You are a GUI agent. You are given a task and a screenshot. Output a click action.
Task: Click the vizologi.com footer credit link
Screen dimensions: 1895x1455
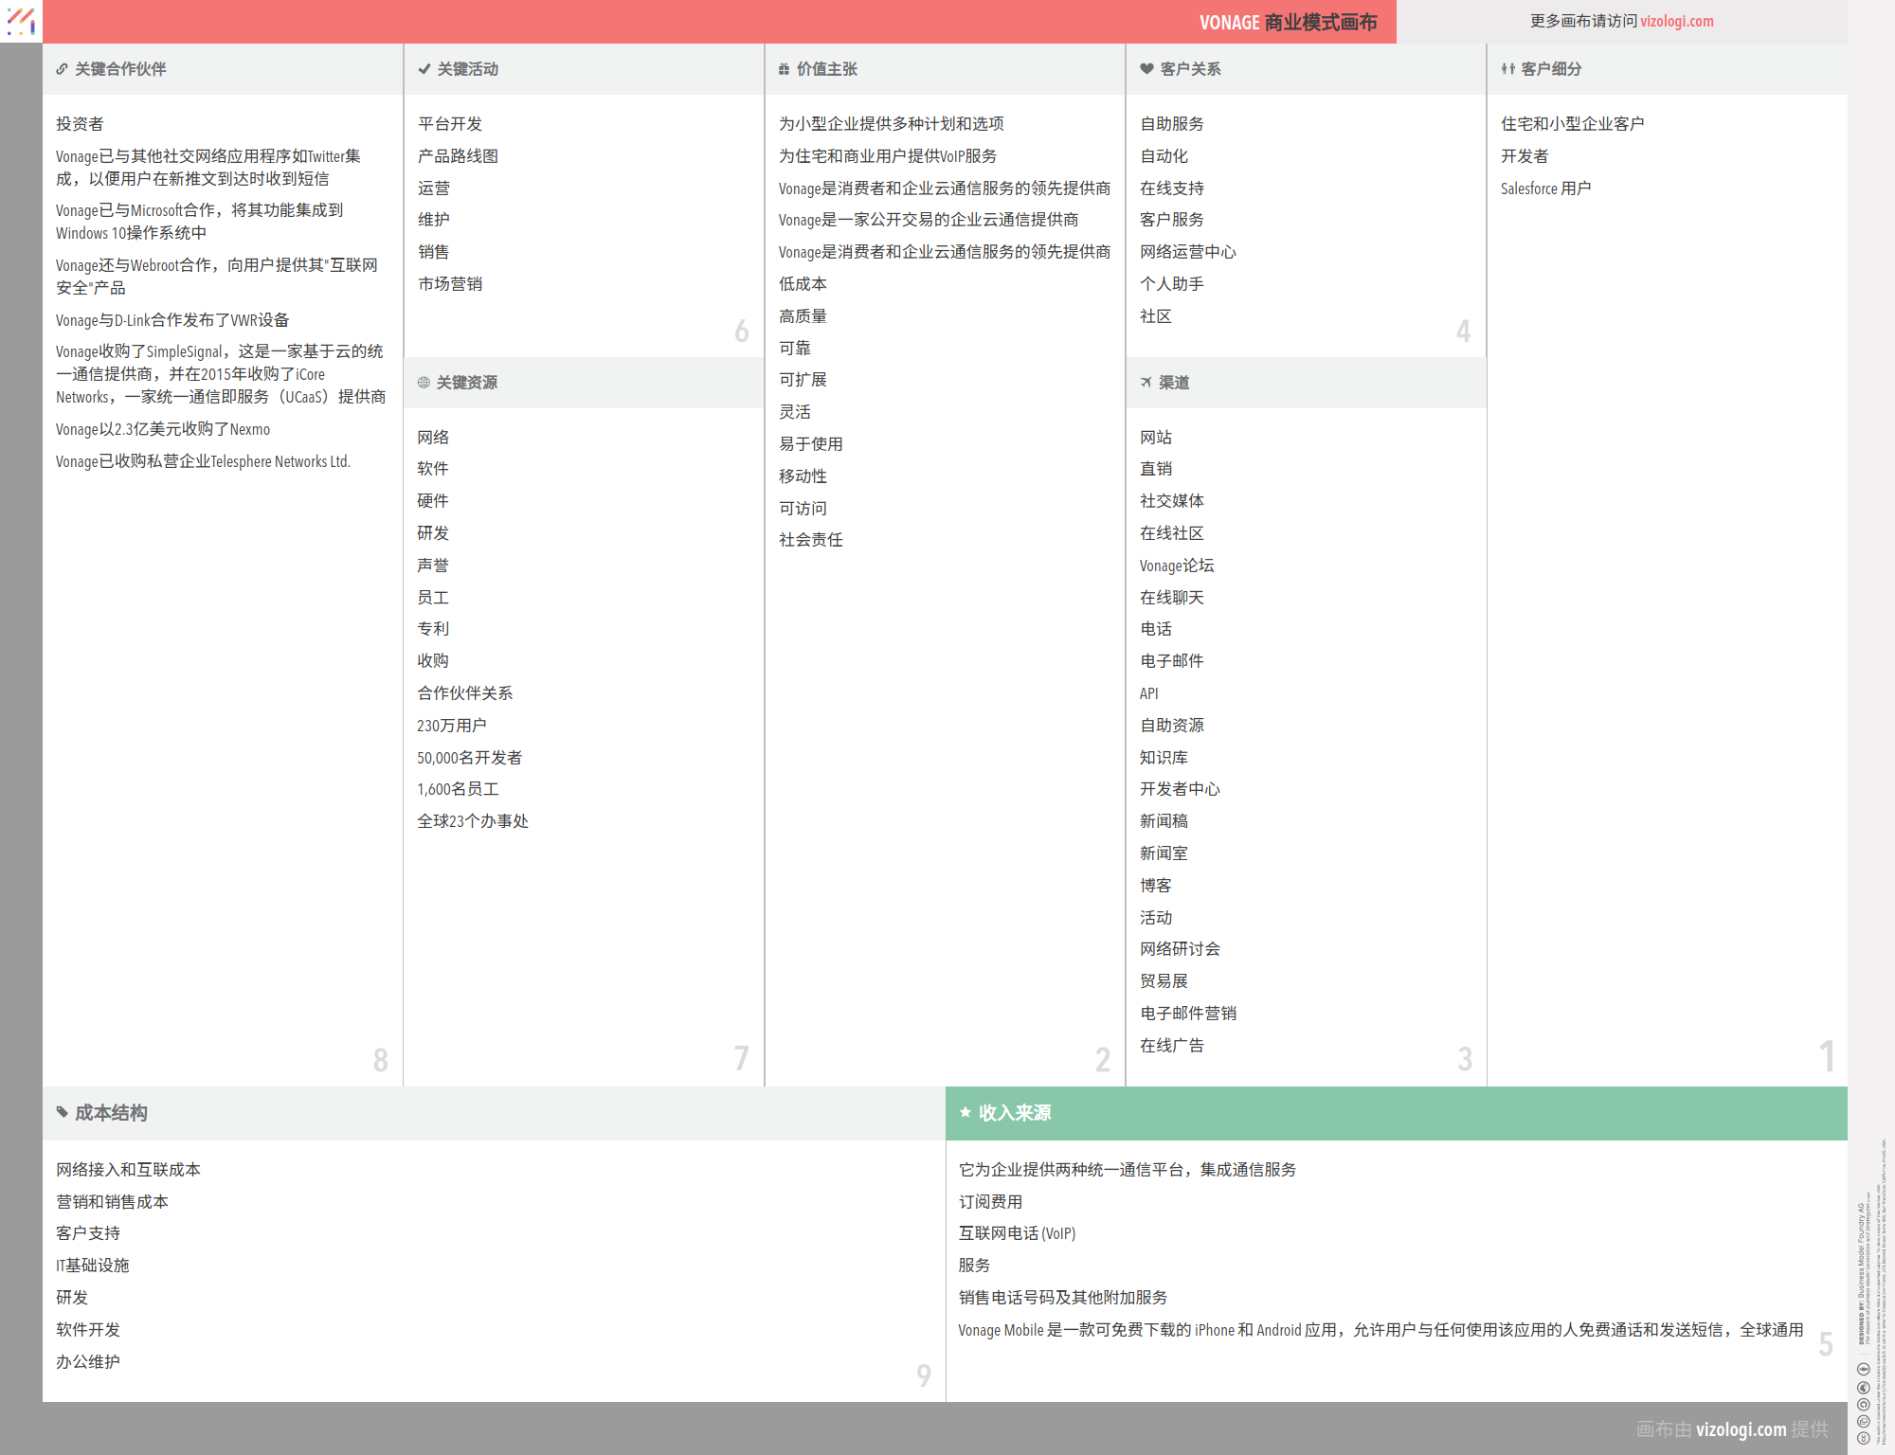click(1741, 1428)
